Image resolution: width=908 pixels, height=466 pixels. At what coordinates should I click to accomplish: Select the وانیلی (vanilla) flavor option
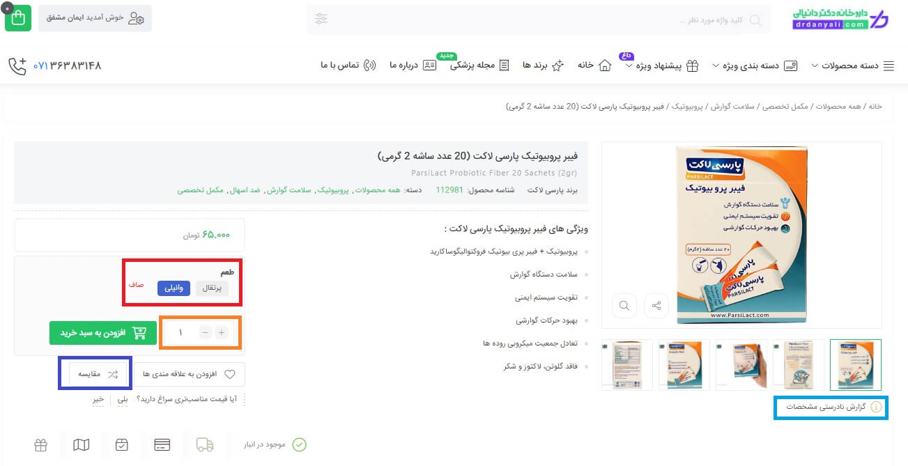(174, 288)
